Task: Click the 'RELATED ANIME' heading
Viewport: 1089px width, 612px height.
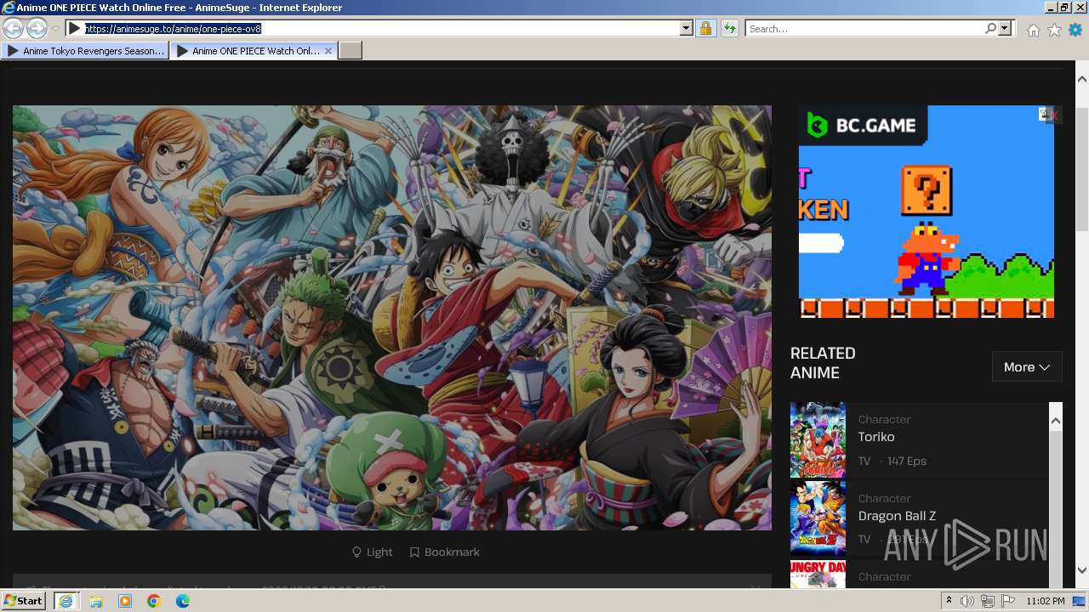Action: point(823,363)
